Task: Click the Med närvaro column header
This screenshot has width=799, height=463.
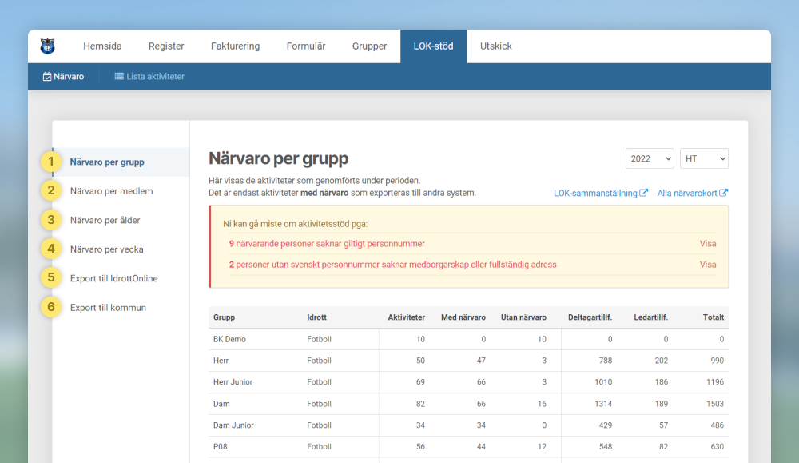Action: (x=463, y=317)
